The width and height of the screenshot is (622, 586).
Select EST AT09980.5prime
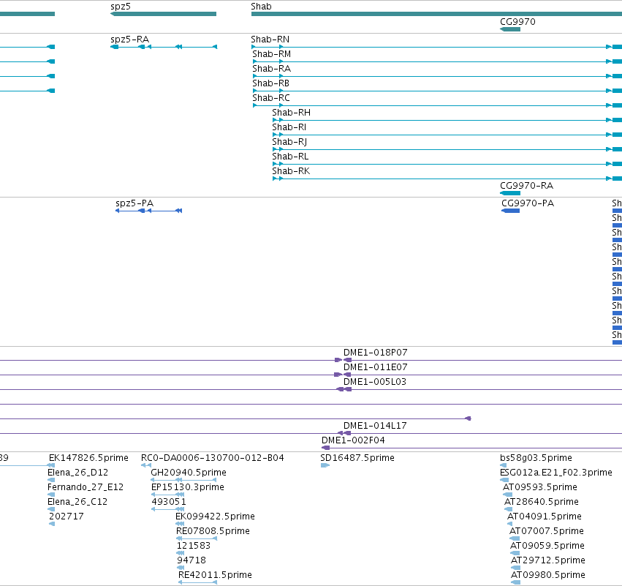[x=548, y=575]
